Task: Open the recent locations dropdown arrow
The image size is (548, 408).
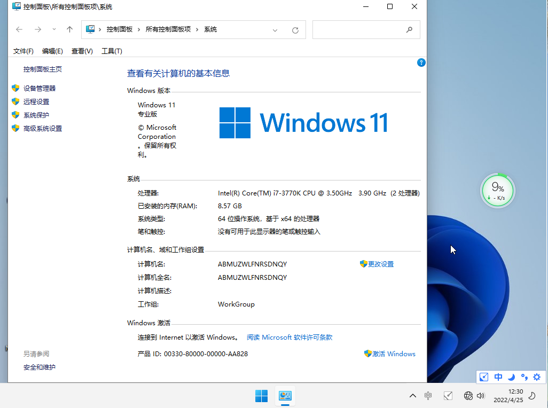Action: 54,29
